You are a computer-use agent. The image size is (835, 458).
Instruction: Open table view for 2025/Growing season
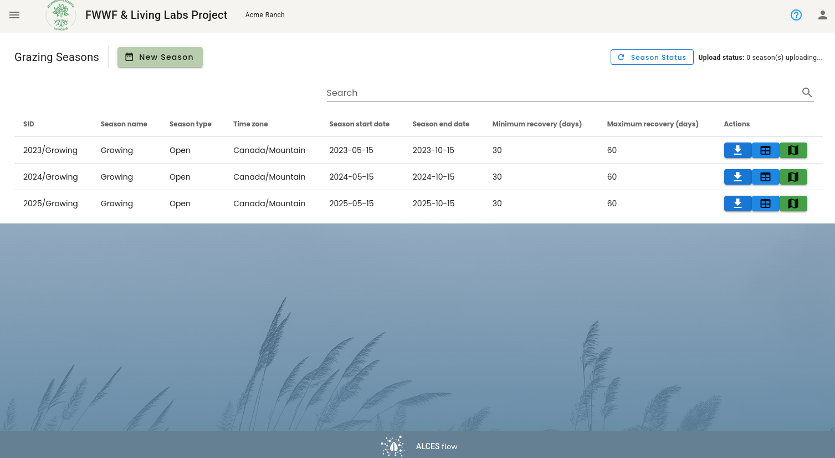[765, 203]
